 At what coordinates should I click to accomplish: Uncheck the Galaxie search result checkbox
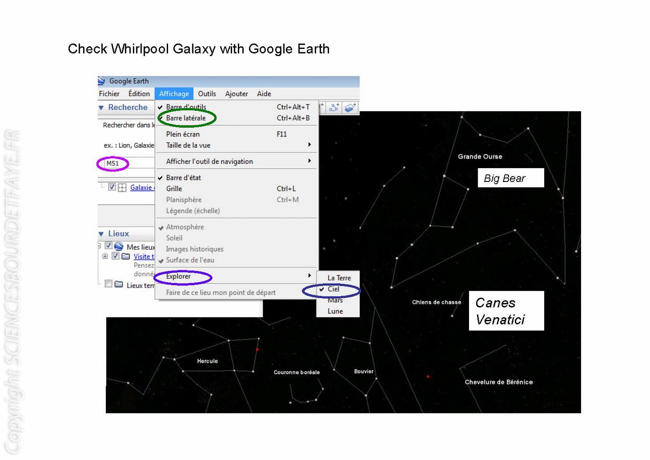(112, 187)
